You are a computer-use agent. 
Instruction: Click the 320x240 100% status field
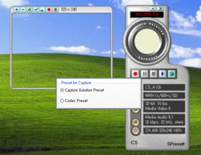tap(164, 131)
